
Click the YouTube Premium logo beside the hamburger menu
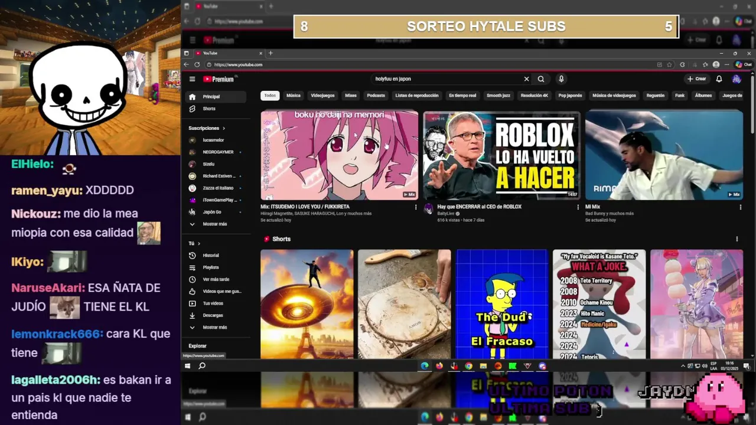click(x=219, y=79)
